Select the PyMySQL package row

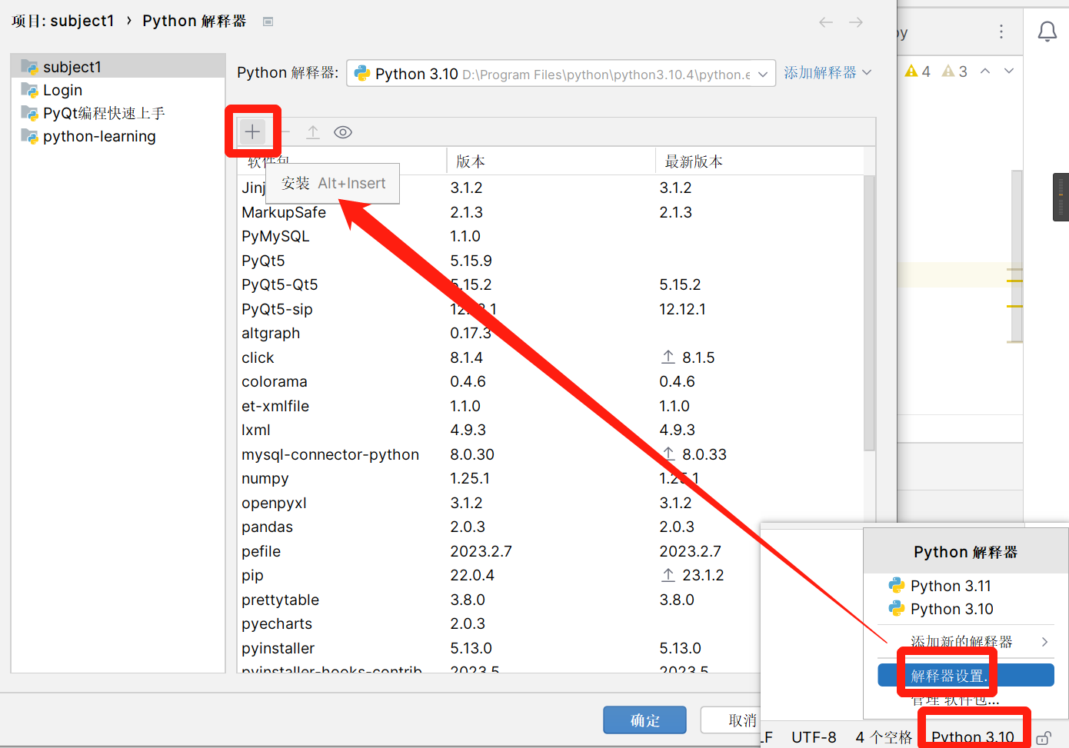(550, 236)
